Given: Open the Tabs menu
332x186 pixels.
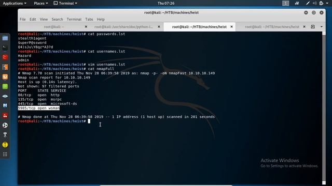Looking at the screenshot, I should 89,19.
